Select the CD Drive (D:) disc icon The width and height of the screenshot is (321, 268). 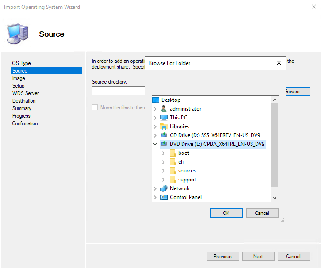click(164, 135)
